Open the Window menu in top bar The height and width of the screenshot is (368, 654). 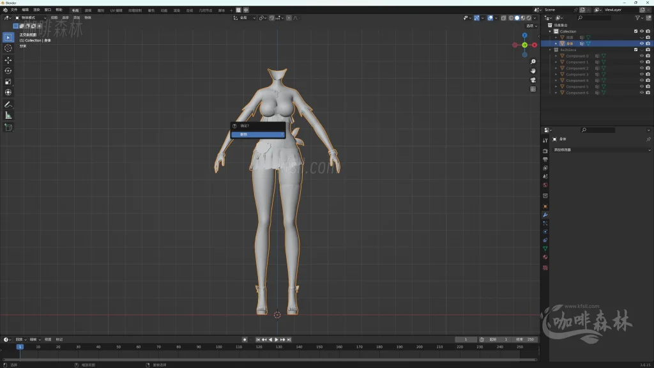(47, 10)
